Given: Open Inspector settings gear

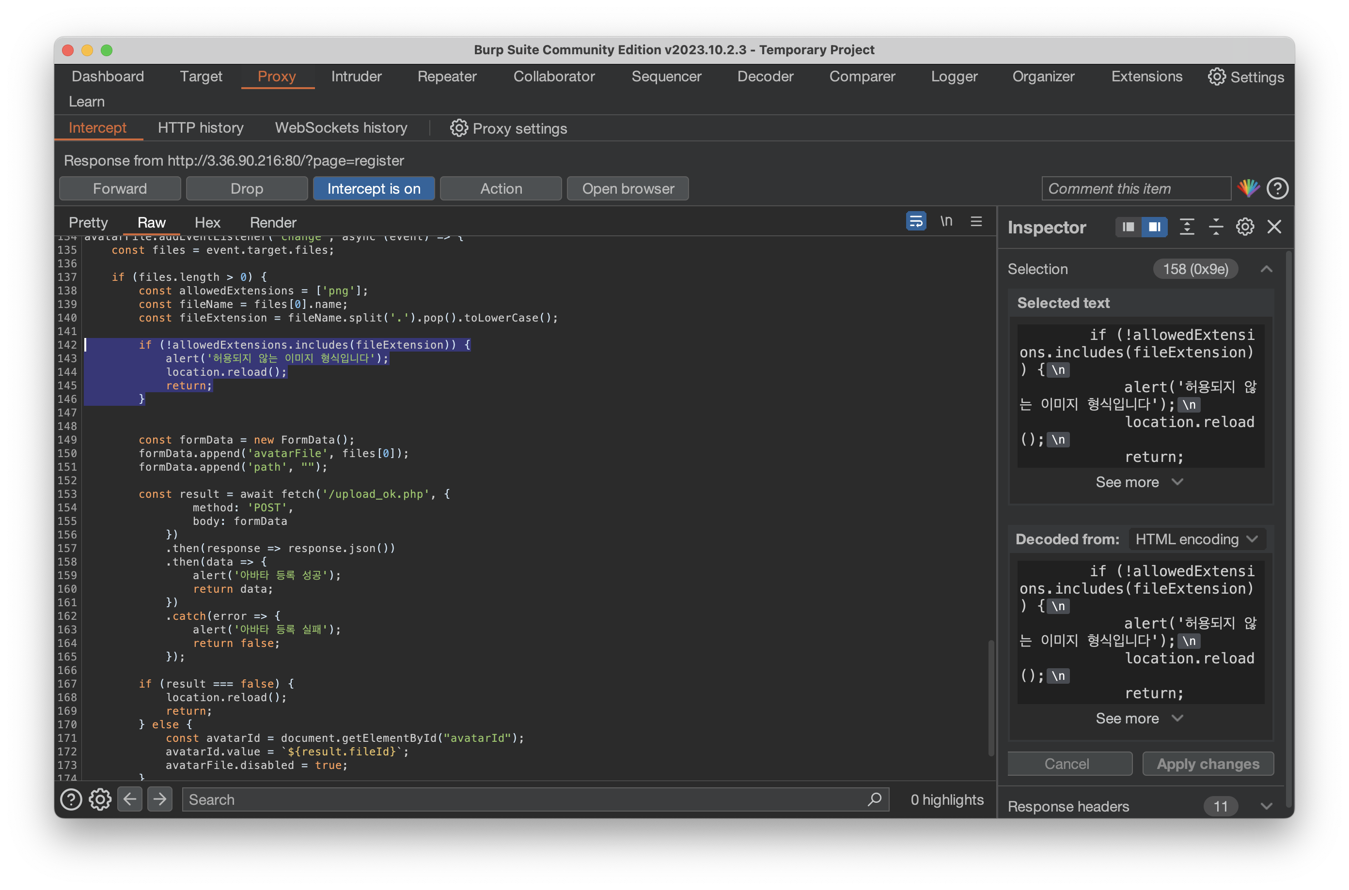Looking at the screenshot, I should pos(1245,227).
